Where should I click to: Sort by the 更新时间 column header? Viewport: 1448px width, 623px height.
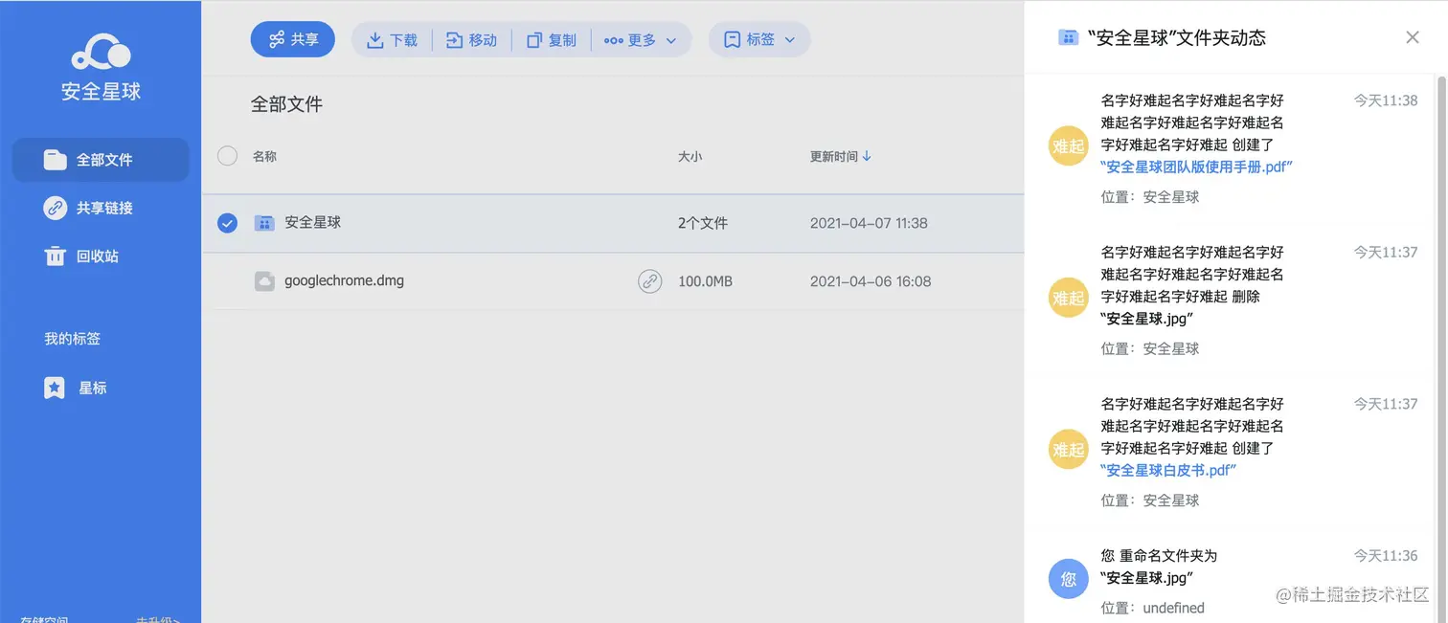[x=841, y=156]
